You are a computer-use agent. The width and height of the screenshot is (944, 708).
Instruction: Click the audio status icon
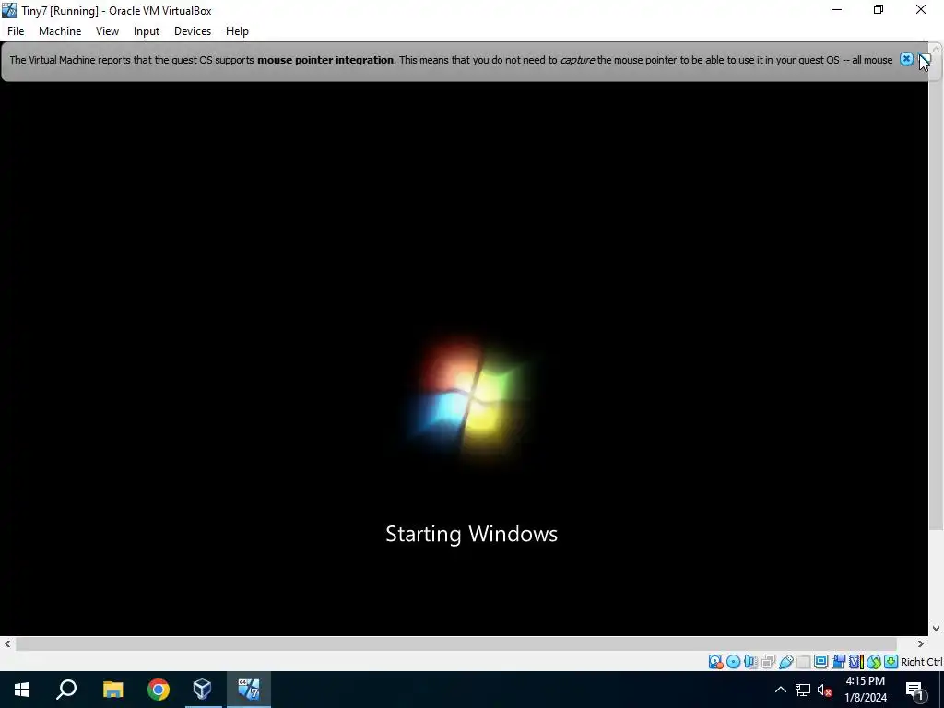(750, 662)
